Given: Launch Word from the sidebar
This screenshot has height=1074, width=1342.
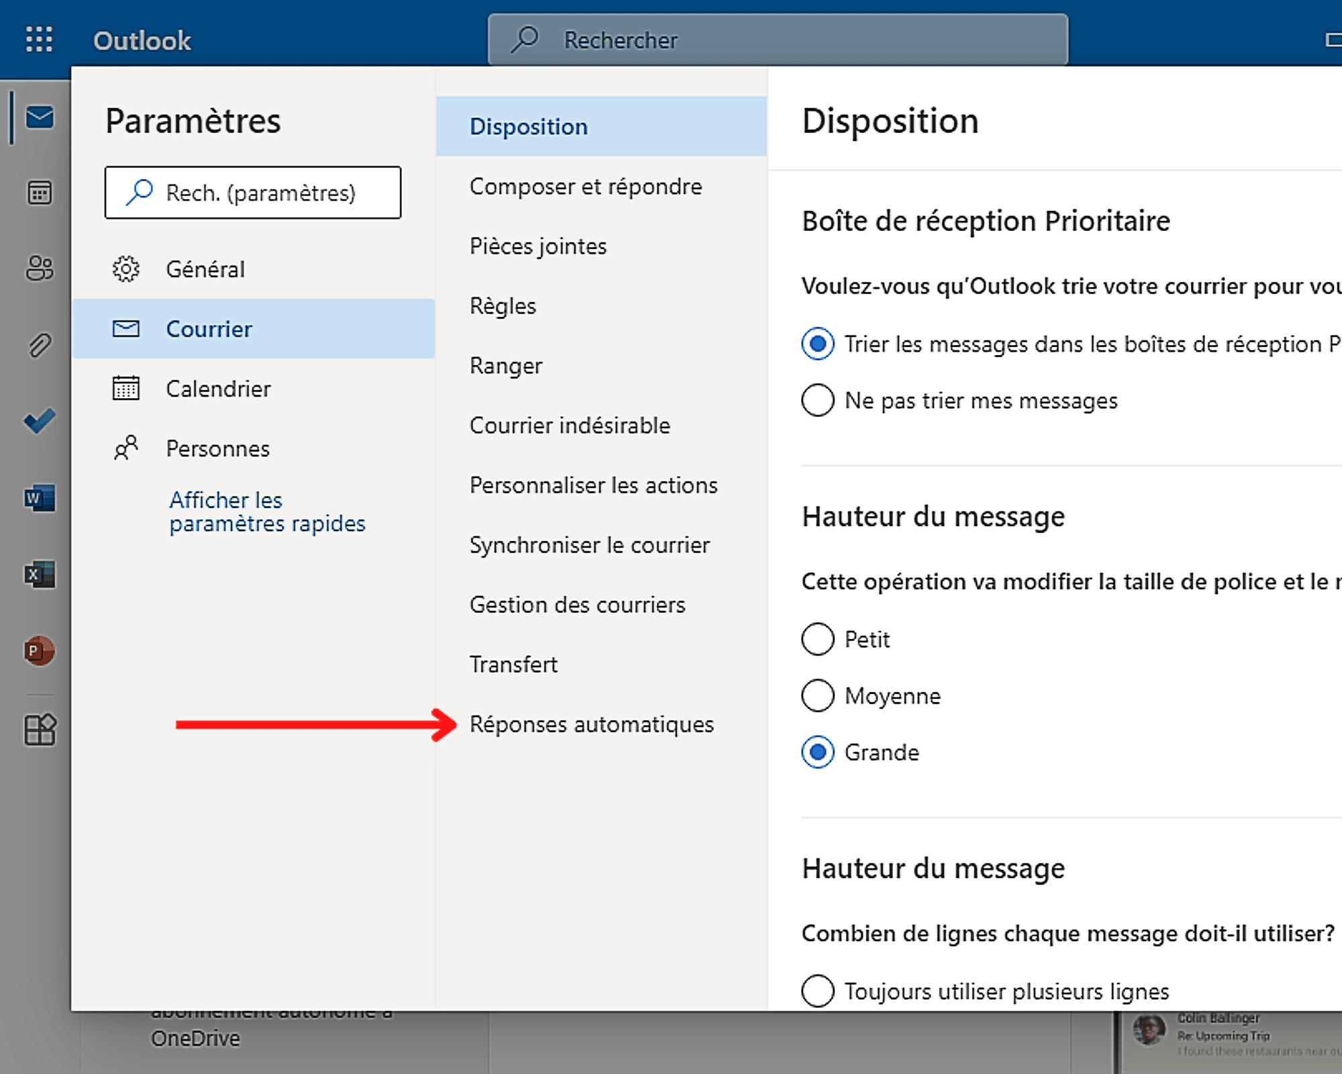Looking at the screenshot, I should [40, 498].
